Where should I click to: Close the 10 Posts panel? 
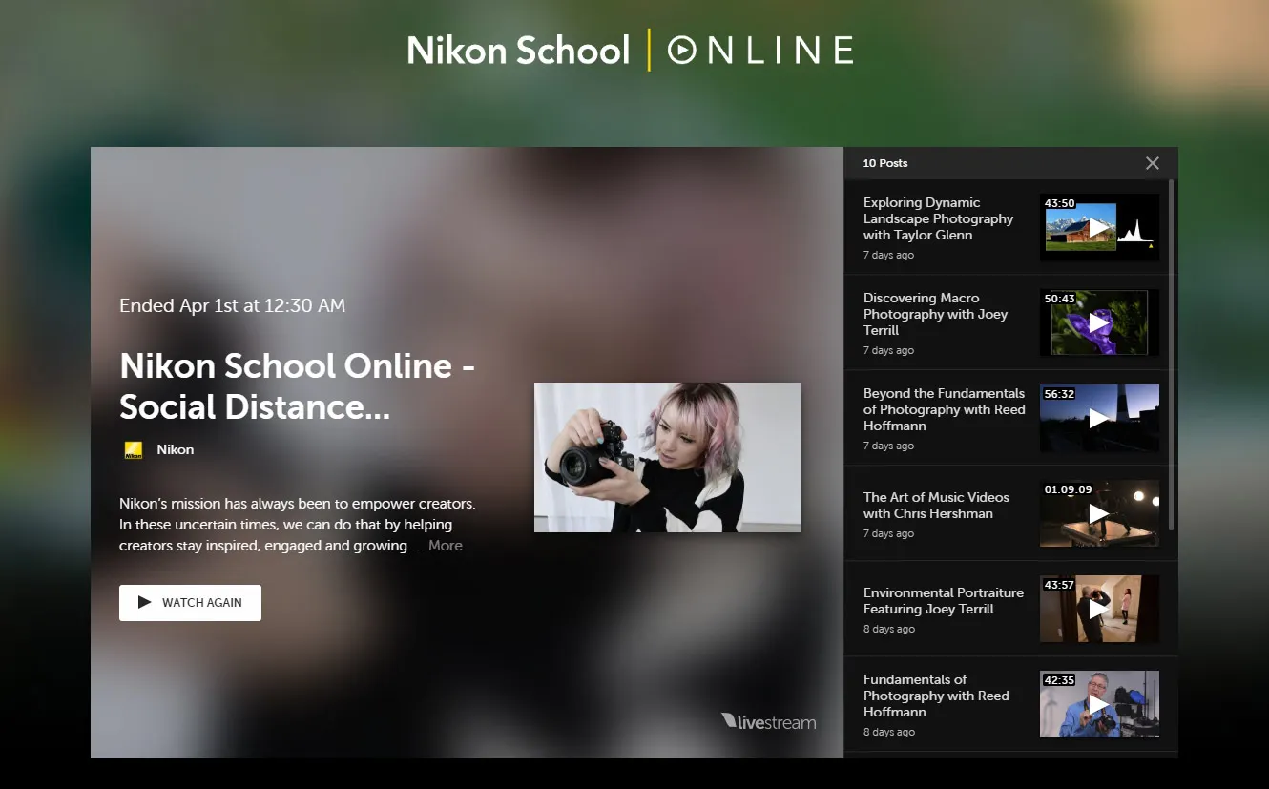point(1153,163)
